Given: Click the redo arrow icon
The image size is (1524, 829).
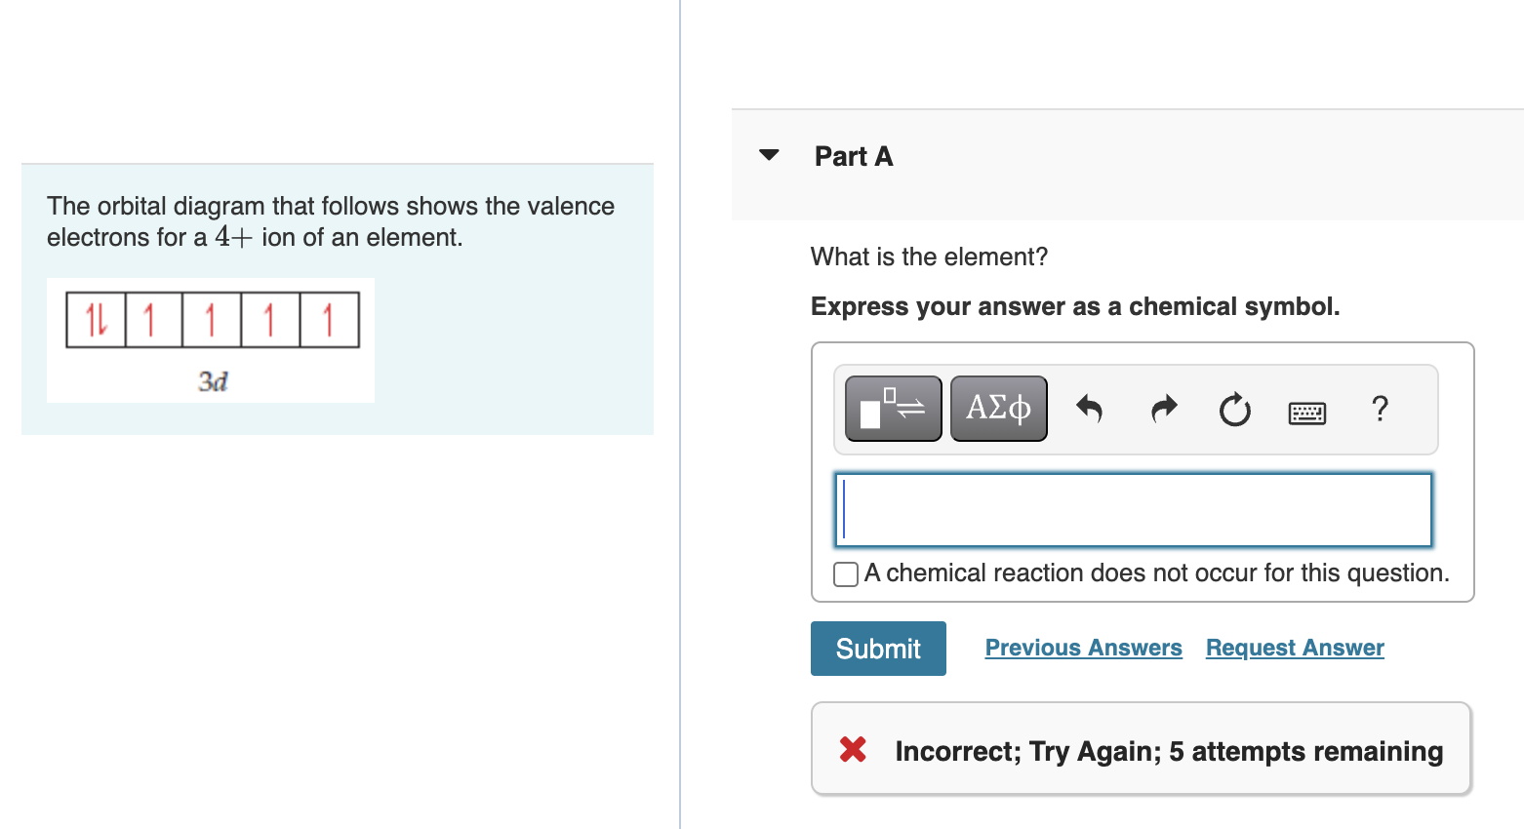Looking at the screenshot, I should pyautogui.click(x=1164, y=409).
